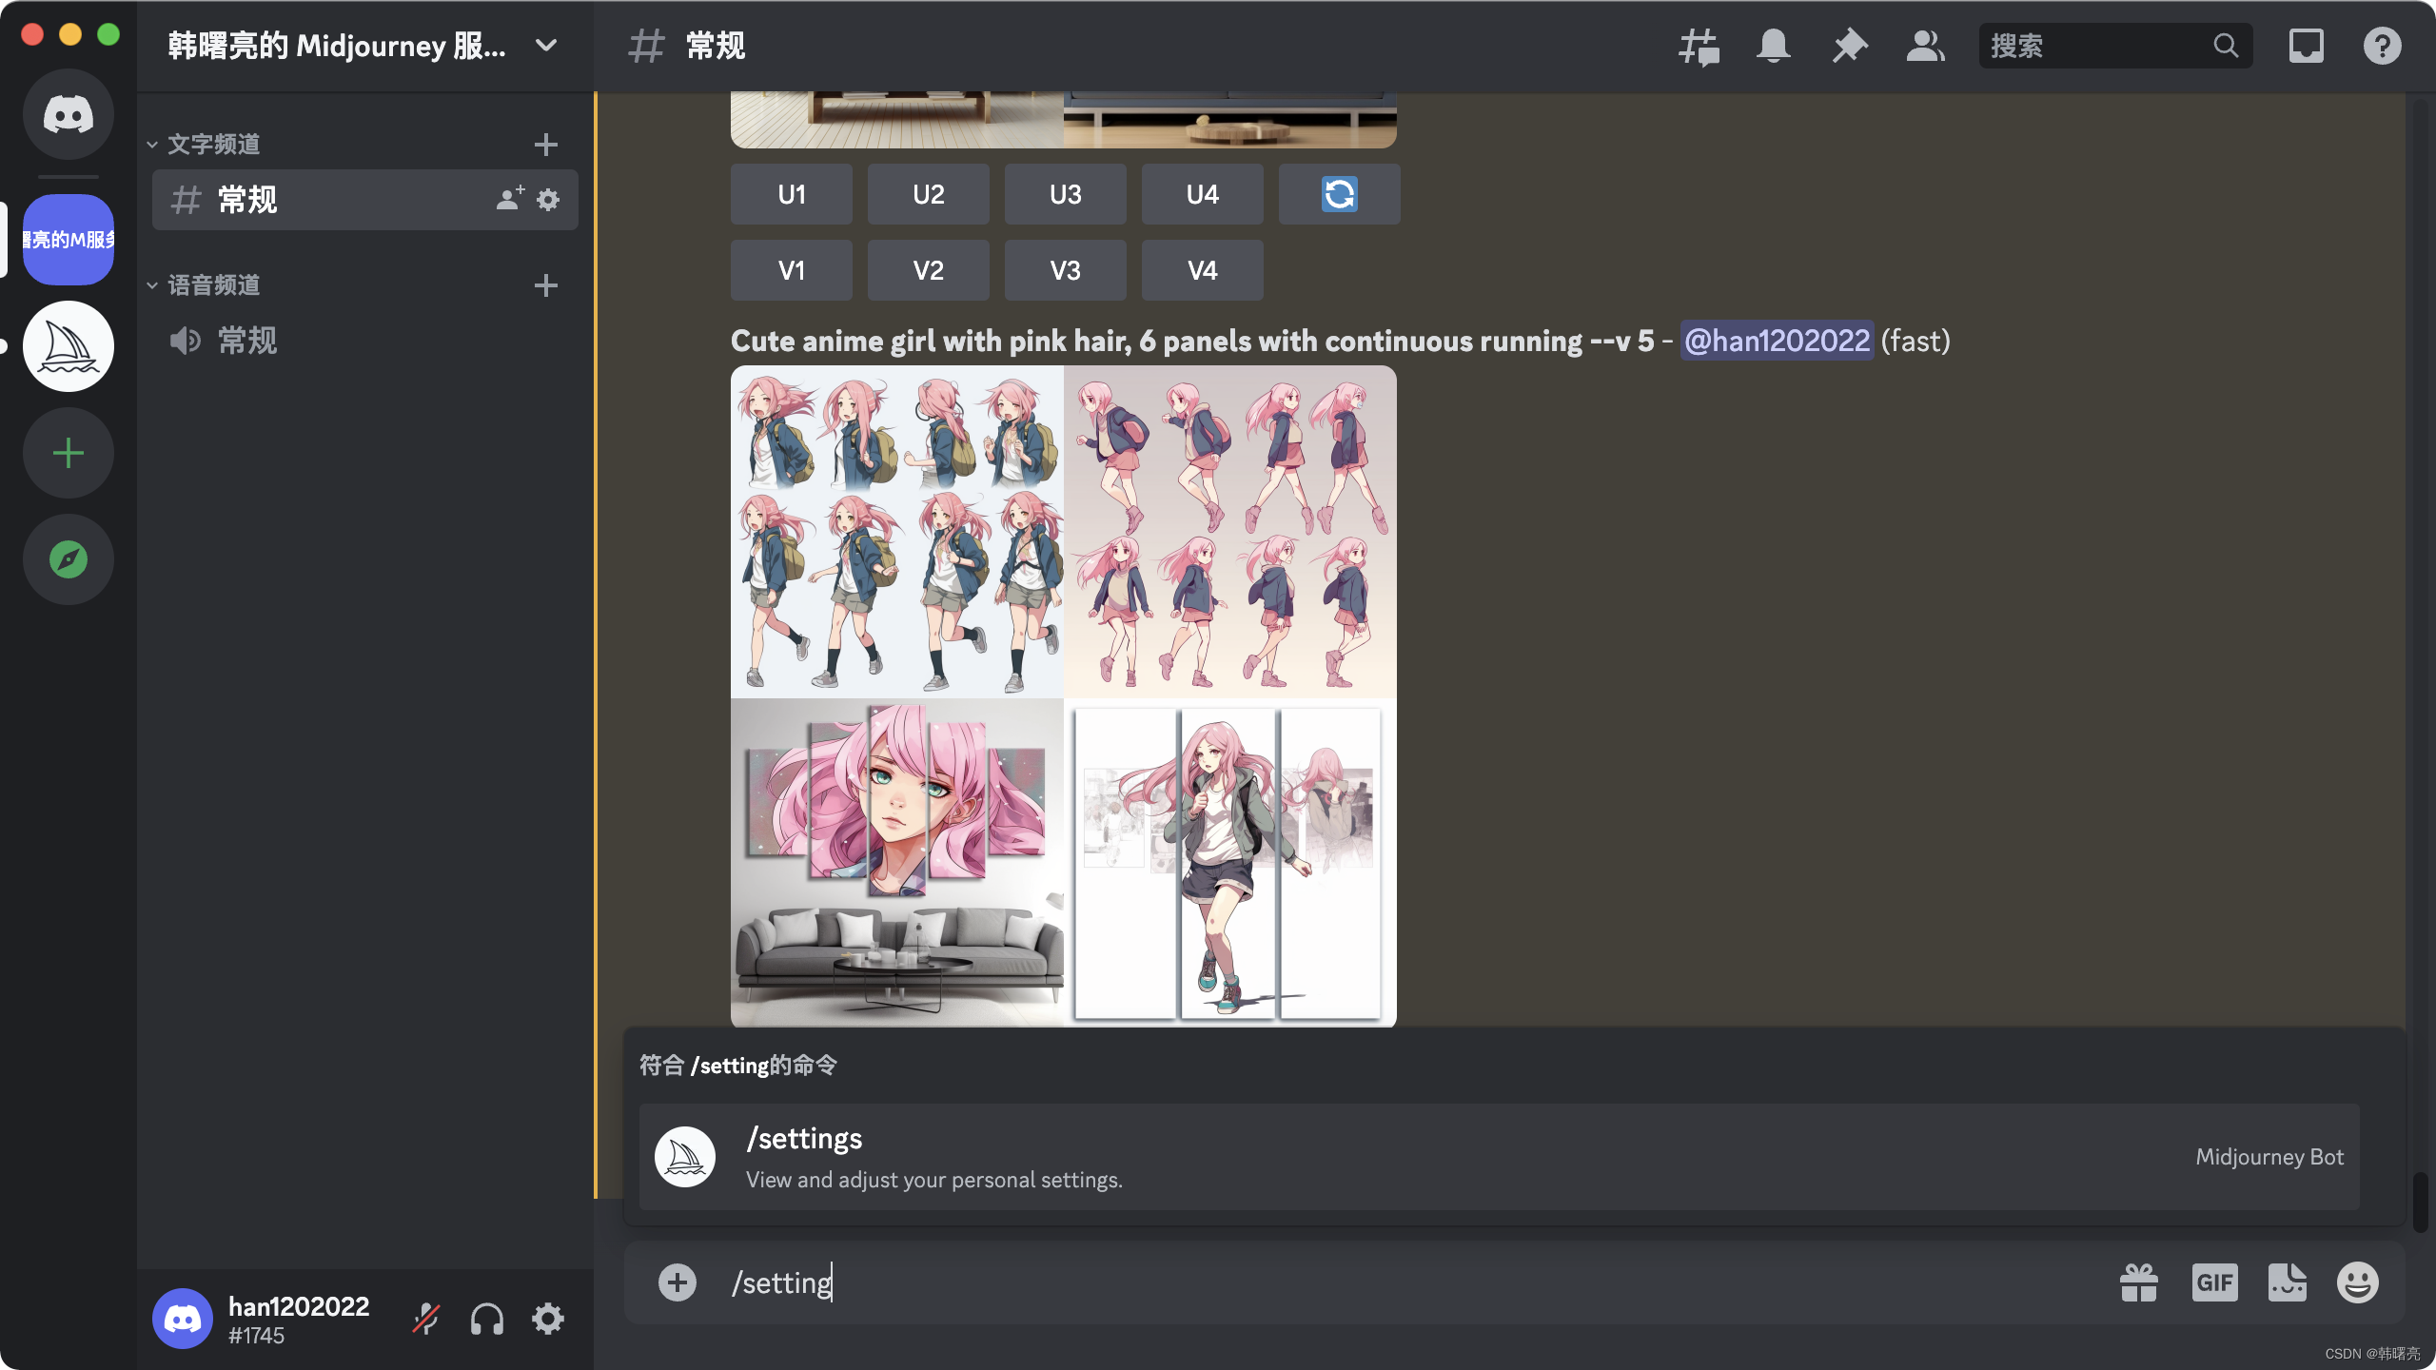This screenshot has height=1370, width=2436.
Task: Open the emoji picker
Action: (2358, 1282)
